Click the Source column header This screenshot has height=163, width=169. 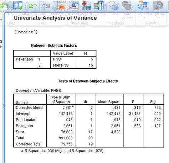click(22, 102)
